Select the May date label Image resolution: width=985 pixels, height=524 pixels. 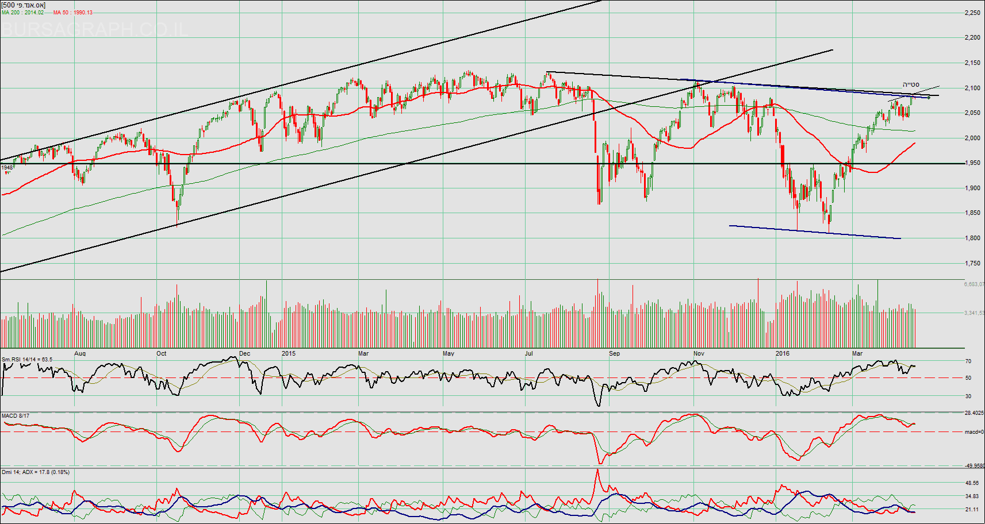[x=449, y=353]
